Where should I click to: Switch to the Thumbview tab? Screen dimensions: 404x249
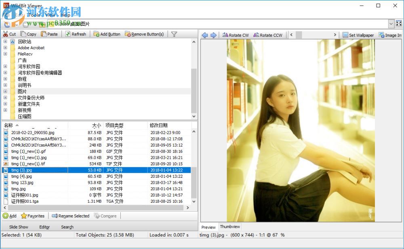click(230, 227)
